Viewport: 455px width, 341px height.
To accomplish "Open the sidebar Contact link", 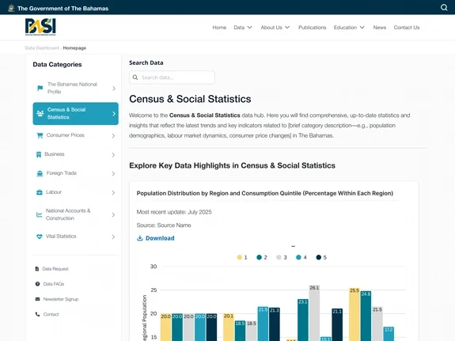I will click(51, 314).
